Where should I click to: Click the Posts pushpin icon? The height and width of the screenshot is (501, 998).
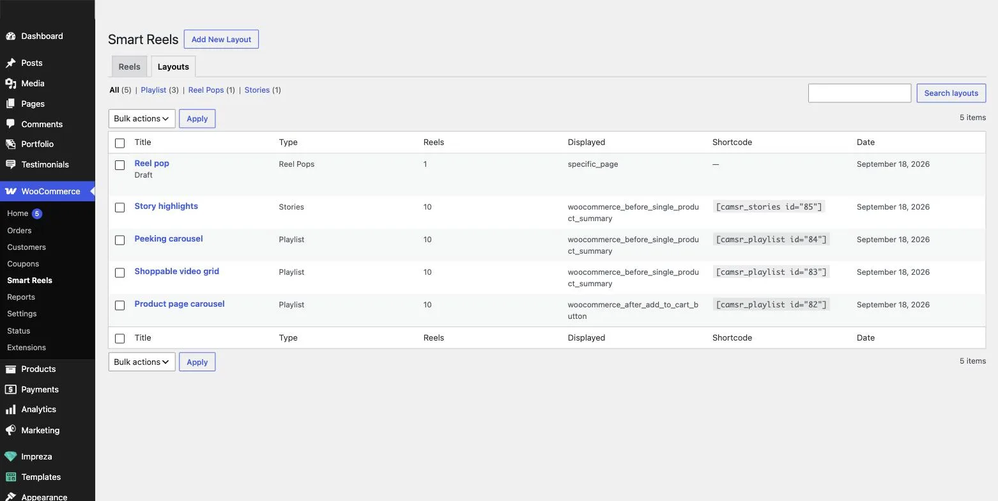pyautogui.click(x=10, y=63)
